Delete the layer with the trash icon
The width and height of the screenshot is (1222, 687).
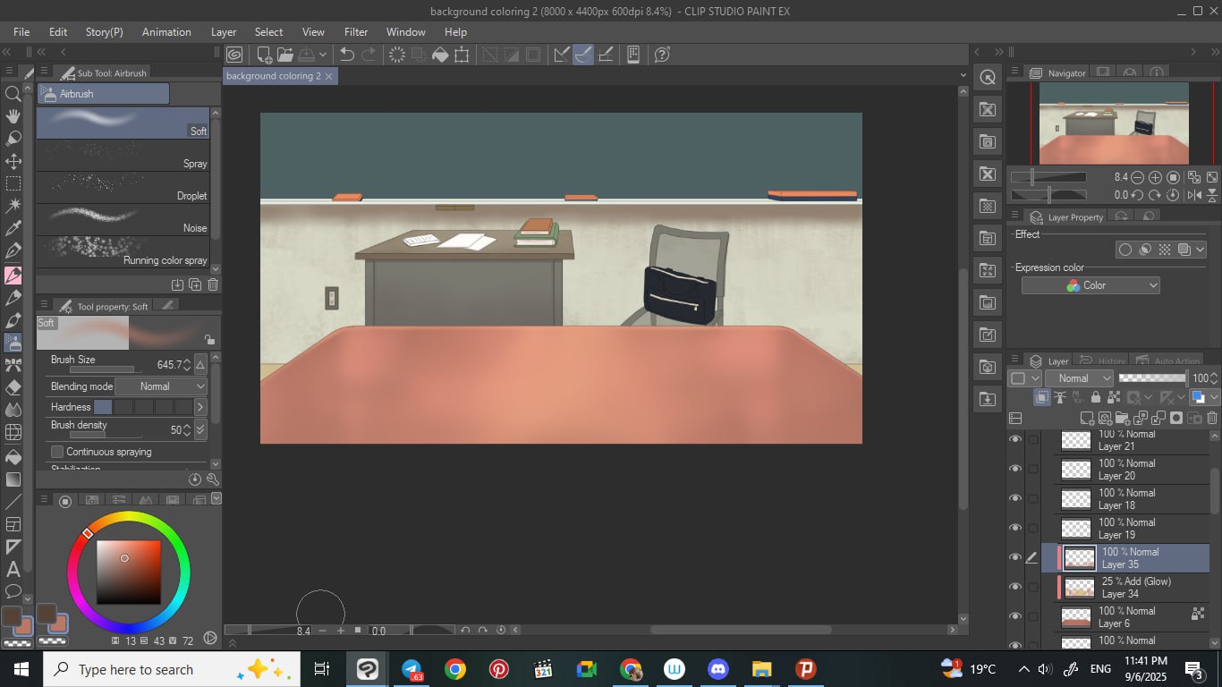pyautogui.click(x=1212, y=418)
